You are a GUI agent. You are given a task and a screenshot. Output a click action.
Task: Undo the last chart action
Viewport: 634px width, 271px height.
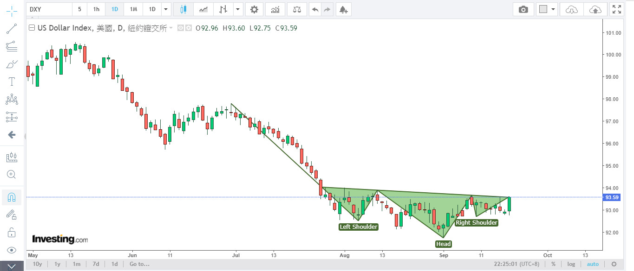coord(315,9)
